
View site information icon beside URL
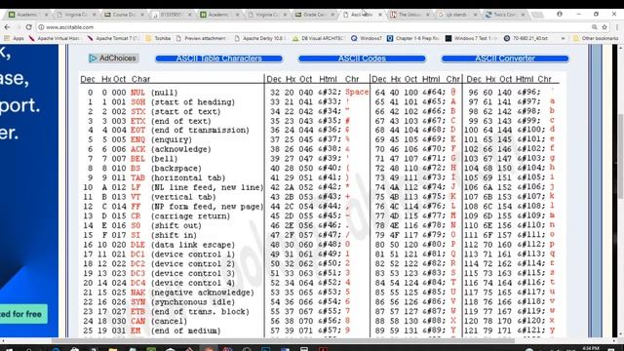tap(41, 27)
